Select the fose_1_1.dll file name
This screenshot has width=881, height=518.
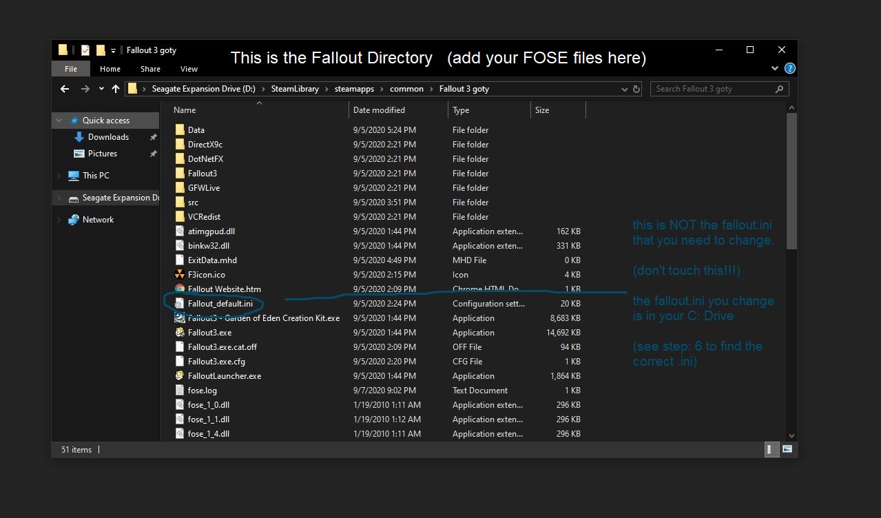point(209,419)
